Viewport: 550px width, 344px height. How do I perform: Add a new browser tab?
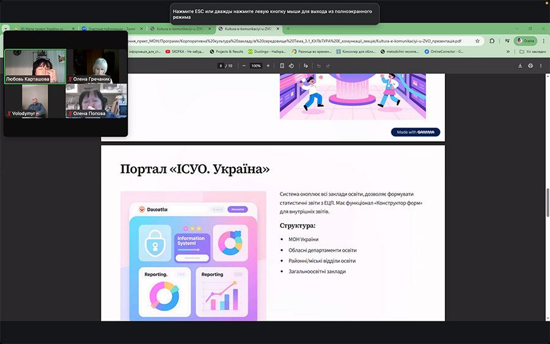pyautogui.click(x=288, y=29)
